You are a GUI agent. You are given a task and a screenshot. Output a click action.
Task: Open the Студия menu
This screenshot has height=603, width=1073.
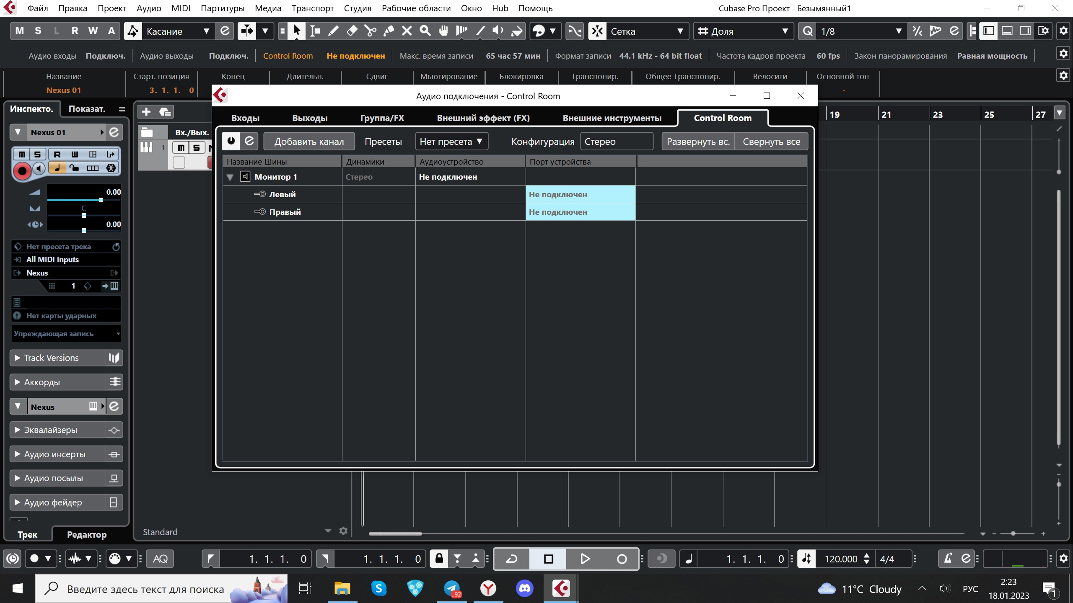click(x=357, y=8)
